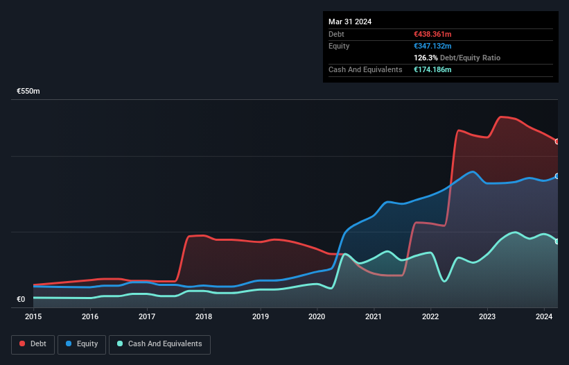Viewport: 569px width, 365px height.
Task: Click the Equity row label in tooltip
Action: pos(339,46)
